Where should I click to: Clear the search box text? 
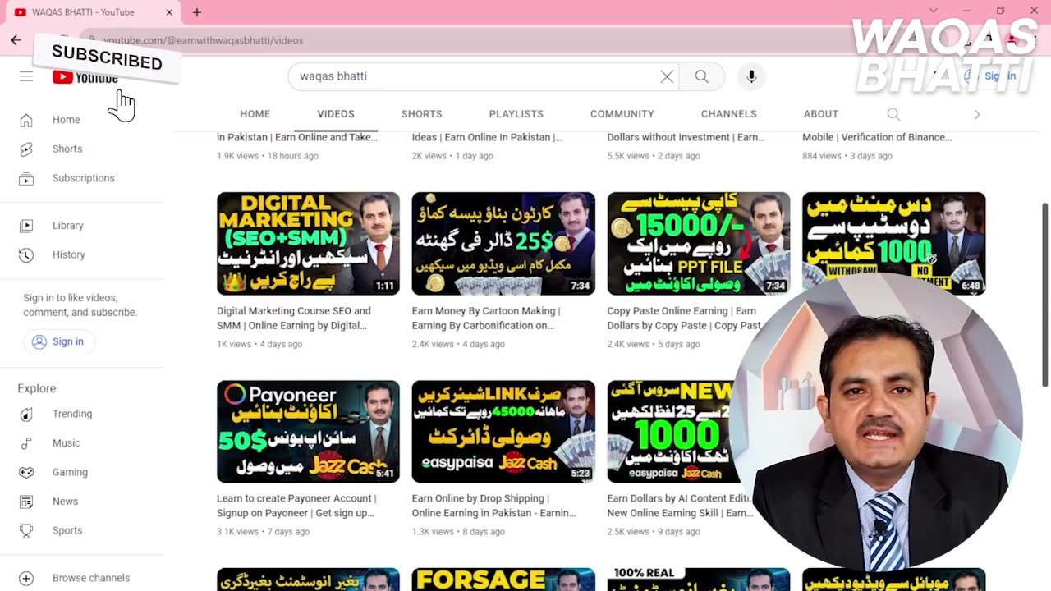pyautogui.click(x=667, y=76)
